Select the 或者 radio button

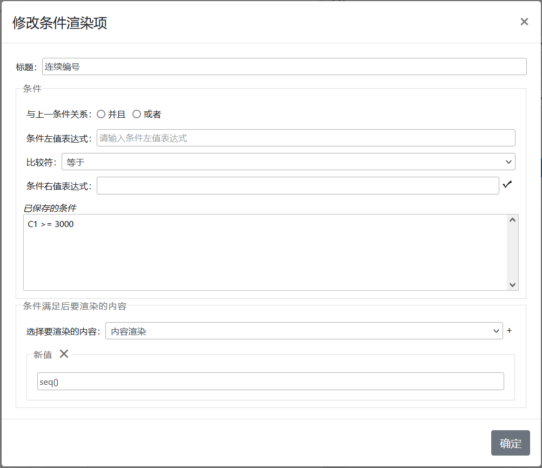(137, 114)
